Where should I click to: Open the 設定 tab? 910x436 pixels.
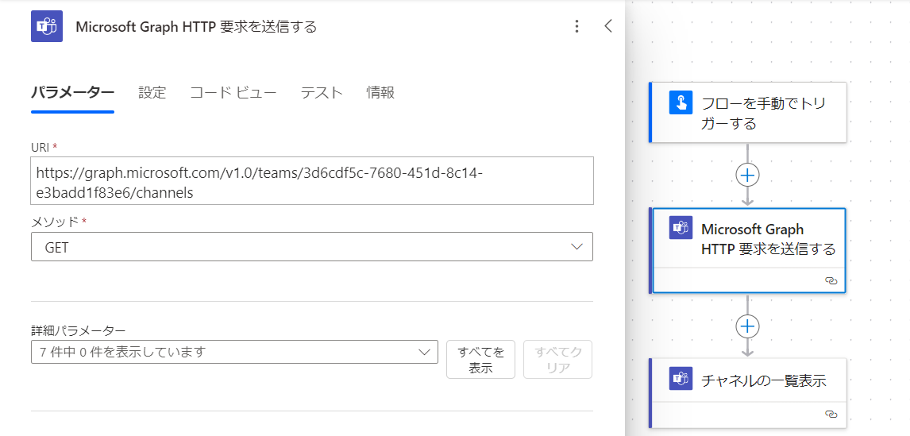152,92
